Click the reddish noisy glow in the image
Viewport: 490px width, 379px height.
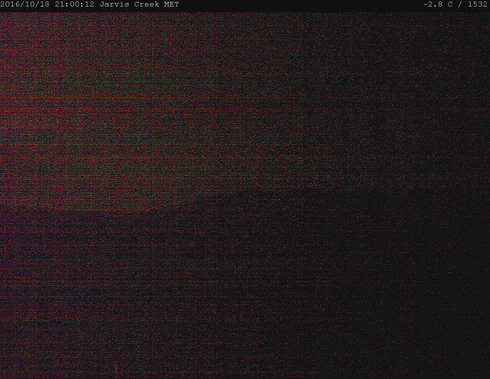coord(77,115)
